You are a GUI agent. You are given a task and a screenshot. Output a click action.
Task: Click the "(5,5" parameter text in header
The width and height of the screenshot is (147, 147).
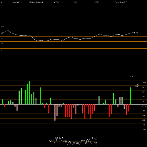click(76, 2)
